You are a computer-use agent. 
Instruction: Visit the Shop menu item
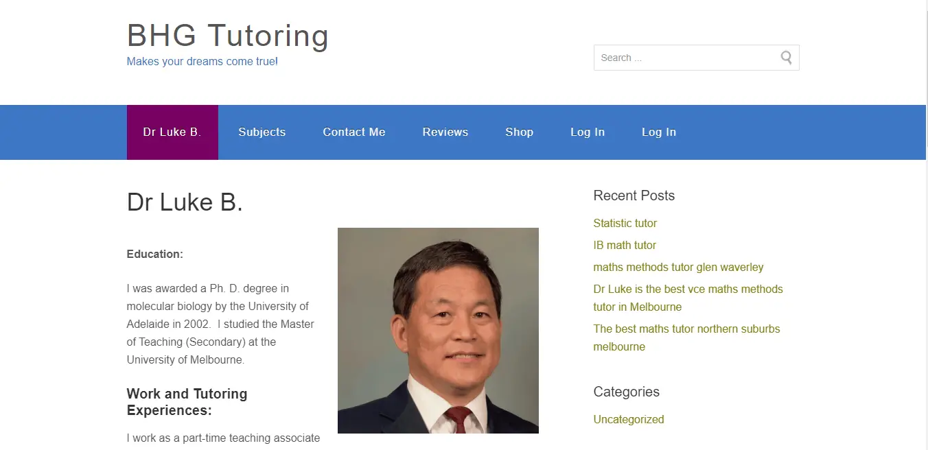tap(520, 132)
